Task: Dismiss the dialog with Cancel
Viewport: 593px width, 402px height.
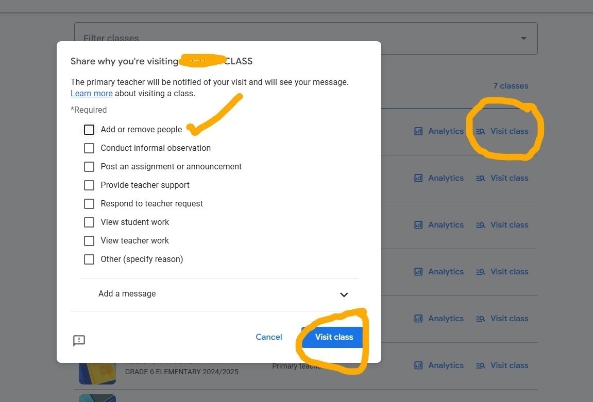Action: pos(268,337)
